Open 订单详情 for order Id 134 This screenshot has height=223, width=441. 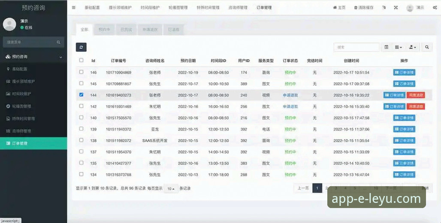coord(404,175)
